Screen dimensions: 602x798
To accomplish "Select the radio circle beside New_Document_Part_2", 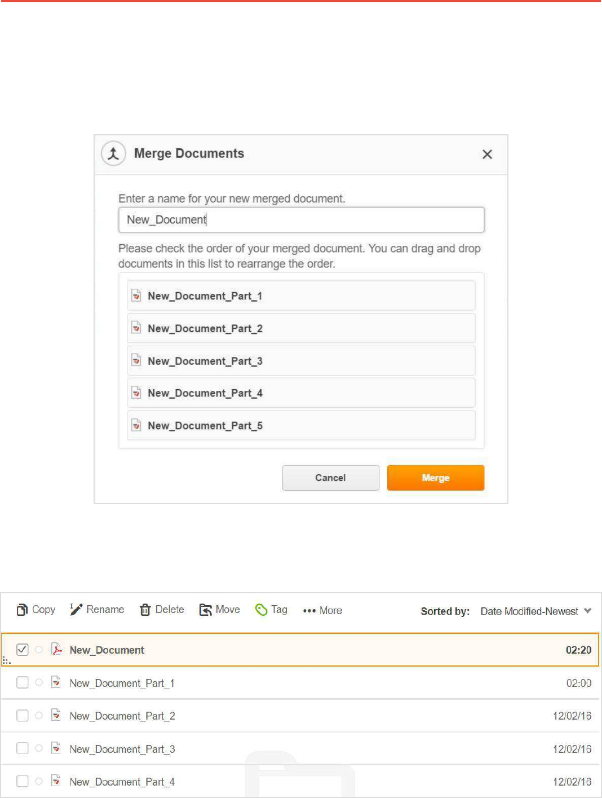I will [x=39, y=716].
